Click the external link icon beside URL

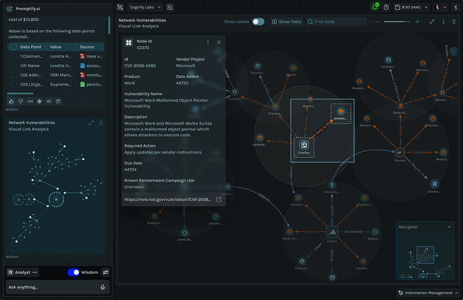tap(219, 200)
